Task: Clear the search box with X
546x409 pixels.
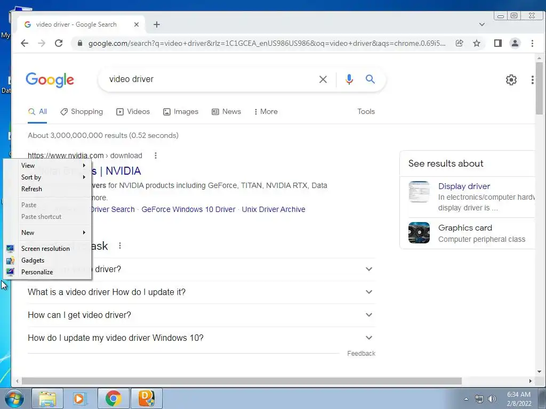Action: (x=323, y=79)
